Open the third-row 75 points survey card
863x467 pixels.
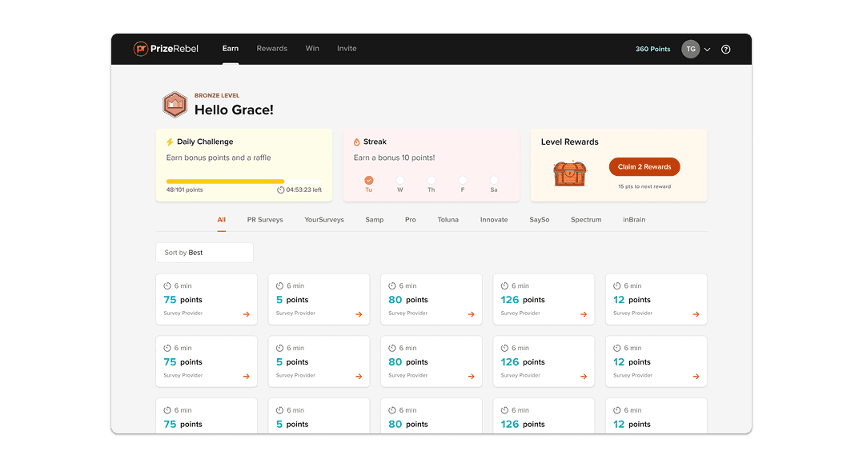pos(207,416)
